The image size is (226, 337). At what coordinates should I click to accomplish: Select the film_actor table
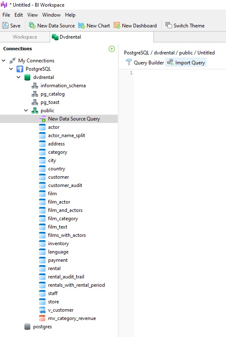(59, 202)
